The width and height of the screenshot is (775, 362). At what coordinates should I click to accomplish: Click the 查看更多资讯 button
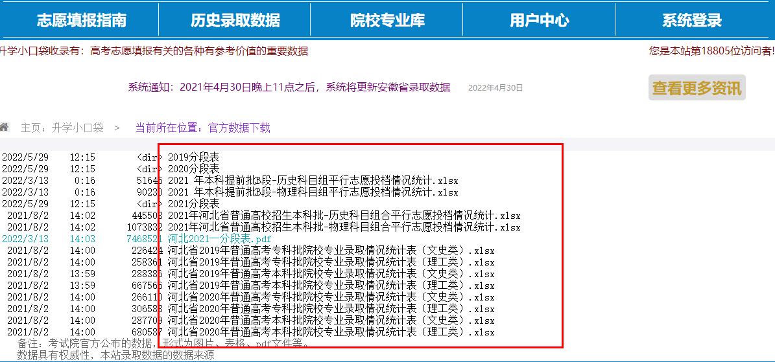pos(697,88)
